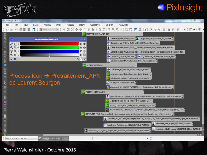Viewport: 207px width, 155px height.
Task: Click the new instance triangle in ScreenTransferFunction
Action: click(x=12, y=59)
